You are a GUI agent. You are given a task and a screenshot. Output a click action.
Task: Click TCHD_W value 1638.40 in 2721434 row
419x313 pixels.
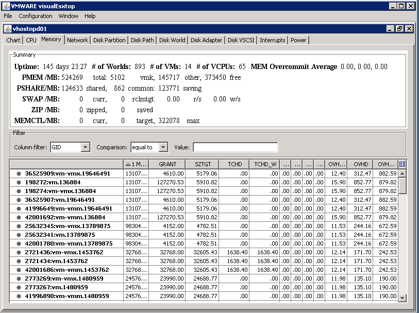(x=268, y=261)
